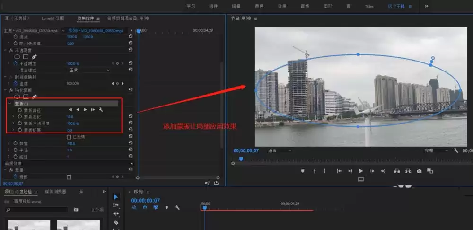Open the 适合 zoom level dropdown

pyautogui.click(x=280, y=150)
